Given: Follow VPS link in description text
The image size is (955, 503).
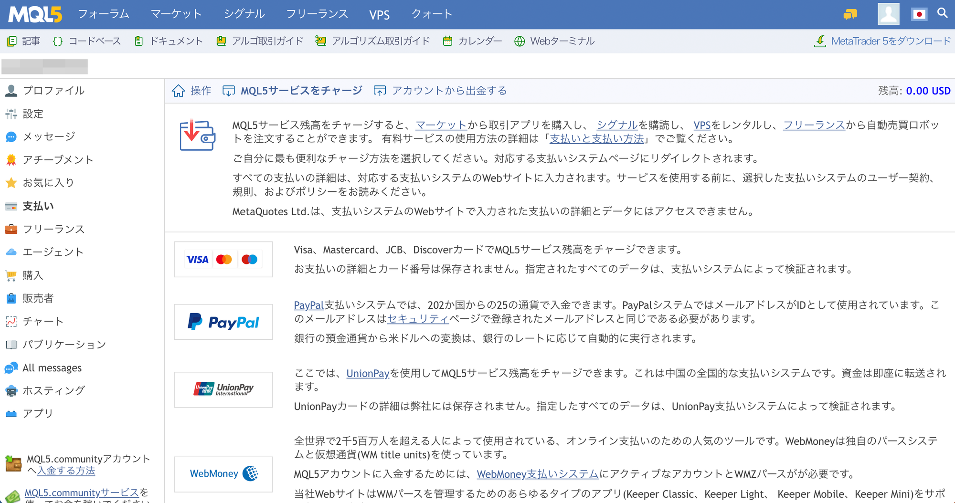Looking at the screenshot, I should (x=702, y=125).
